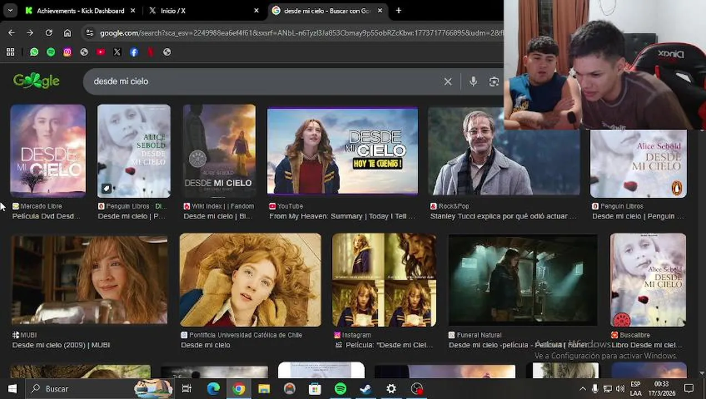Close the Kick Dashboard tab
Viewport: 706px width, 399px height.
[133, 11]
